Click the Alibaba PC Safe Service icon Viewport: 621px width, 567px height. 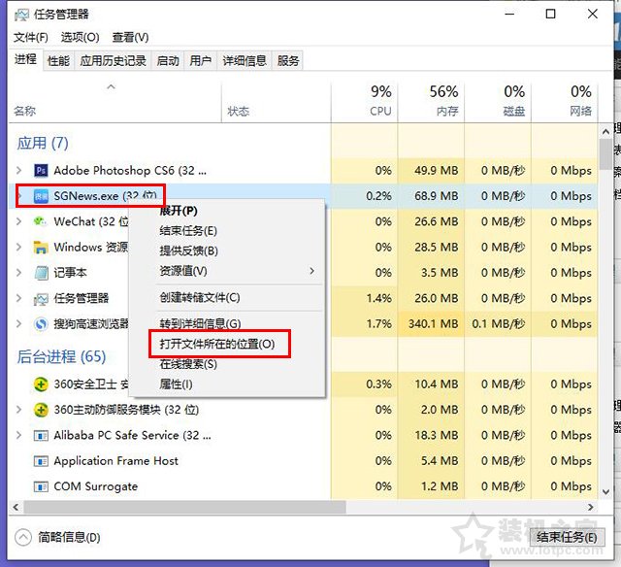pyautogui.click(x=41, y=436)
